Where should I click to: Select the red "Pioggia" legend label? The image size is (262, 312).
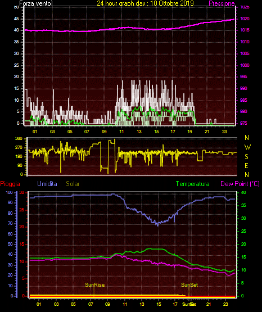(10, 184)
